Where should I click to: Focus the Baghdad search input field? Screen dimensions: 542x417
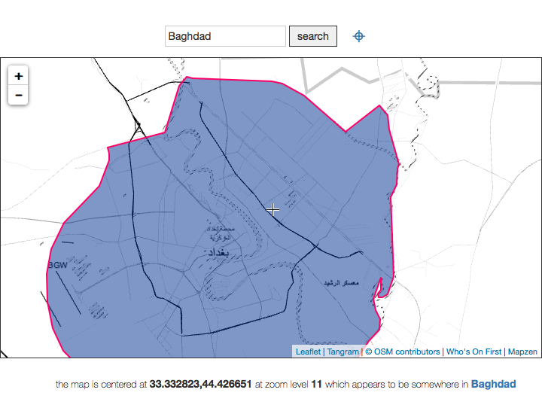click(225, 36)
